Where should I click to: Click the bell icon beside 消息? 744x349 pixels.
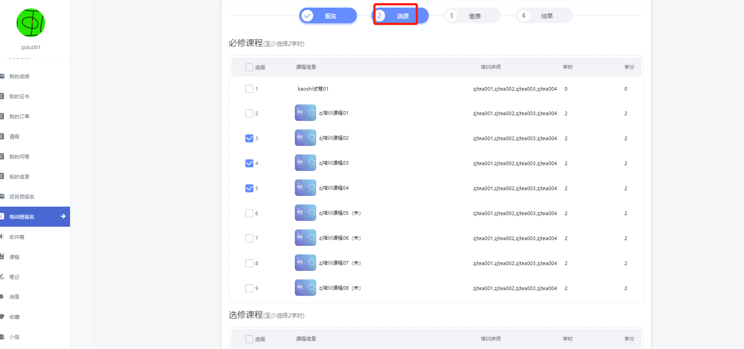[x=2, y=297]
